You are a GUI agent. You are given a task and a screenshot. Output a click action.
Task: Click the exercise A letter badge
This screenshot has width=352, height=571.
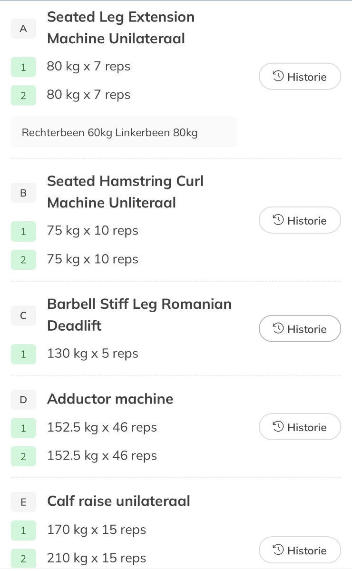[x=23, y=29]
